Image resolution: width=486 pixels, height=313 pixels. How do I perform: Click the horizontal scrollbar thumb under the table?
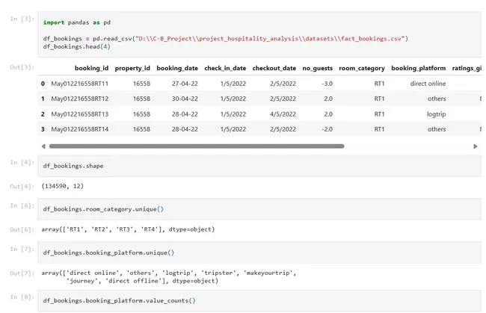[197, 146]
